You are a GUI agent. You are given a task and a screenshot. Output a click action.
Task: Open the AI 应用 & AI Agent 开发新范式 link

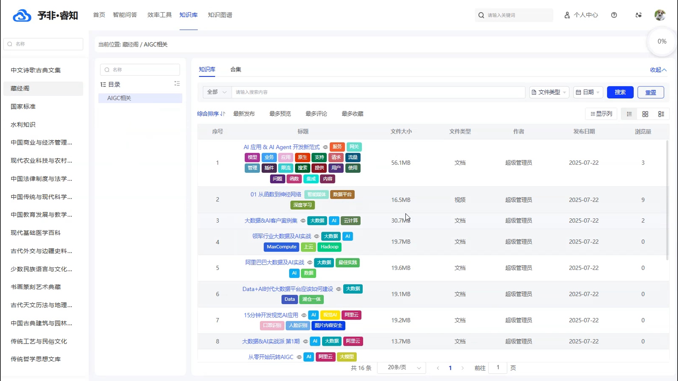(x=281, y=147)
